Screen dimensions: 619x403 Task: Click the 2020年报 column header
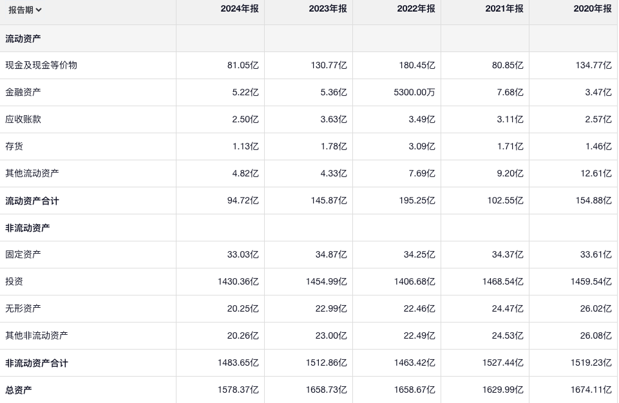pyautogui.click(x=592, y=9)
